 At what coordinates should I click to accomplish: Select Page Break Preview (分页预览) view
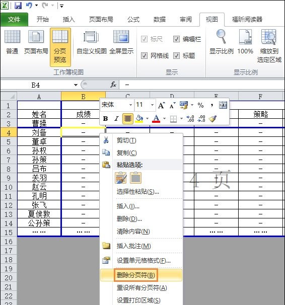click(60, 47)
